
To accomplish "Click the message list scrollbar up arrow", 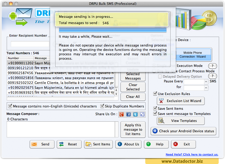I will pyautogui.click(x=116, y=90).
